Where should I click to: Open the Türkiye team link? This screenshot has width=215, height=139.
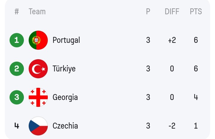point(64,69)
